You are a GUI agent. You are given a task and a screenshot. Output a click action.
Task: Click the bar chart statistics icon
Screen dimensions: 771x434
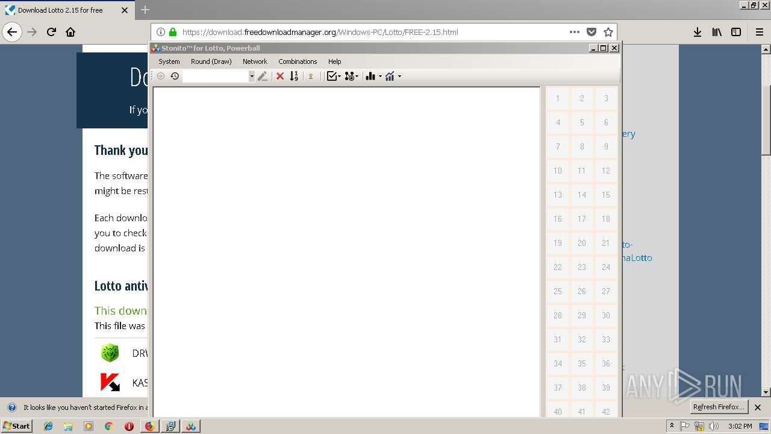(x=370, y=76)
